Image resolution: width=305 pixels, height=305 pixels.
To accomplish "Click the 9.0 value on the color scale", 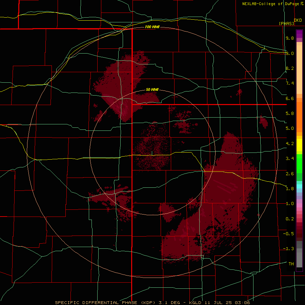I will 290,53.
